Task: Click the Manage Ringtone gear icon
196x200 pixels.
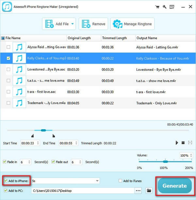Action: click(118, 24)
